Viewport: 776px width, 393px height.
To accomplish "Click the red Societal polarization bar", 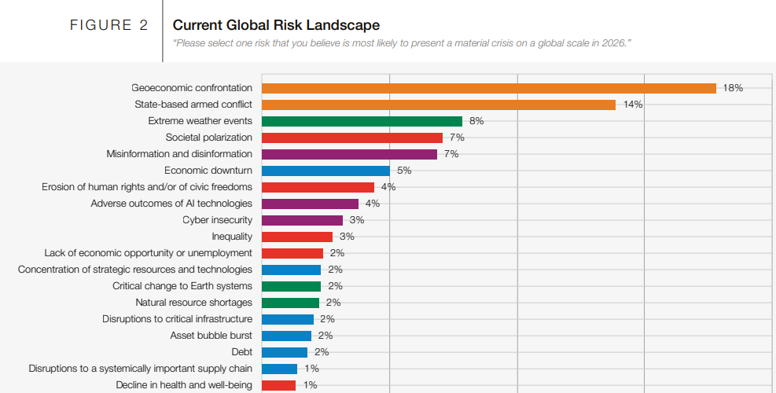I will pos(351,138).
